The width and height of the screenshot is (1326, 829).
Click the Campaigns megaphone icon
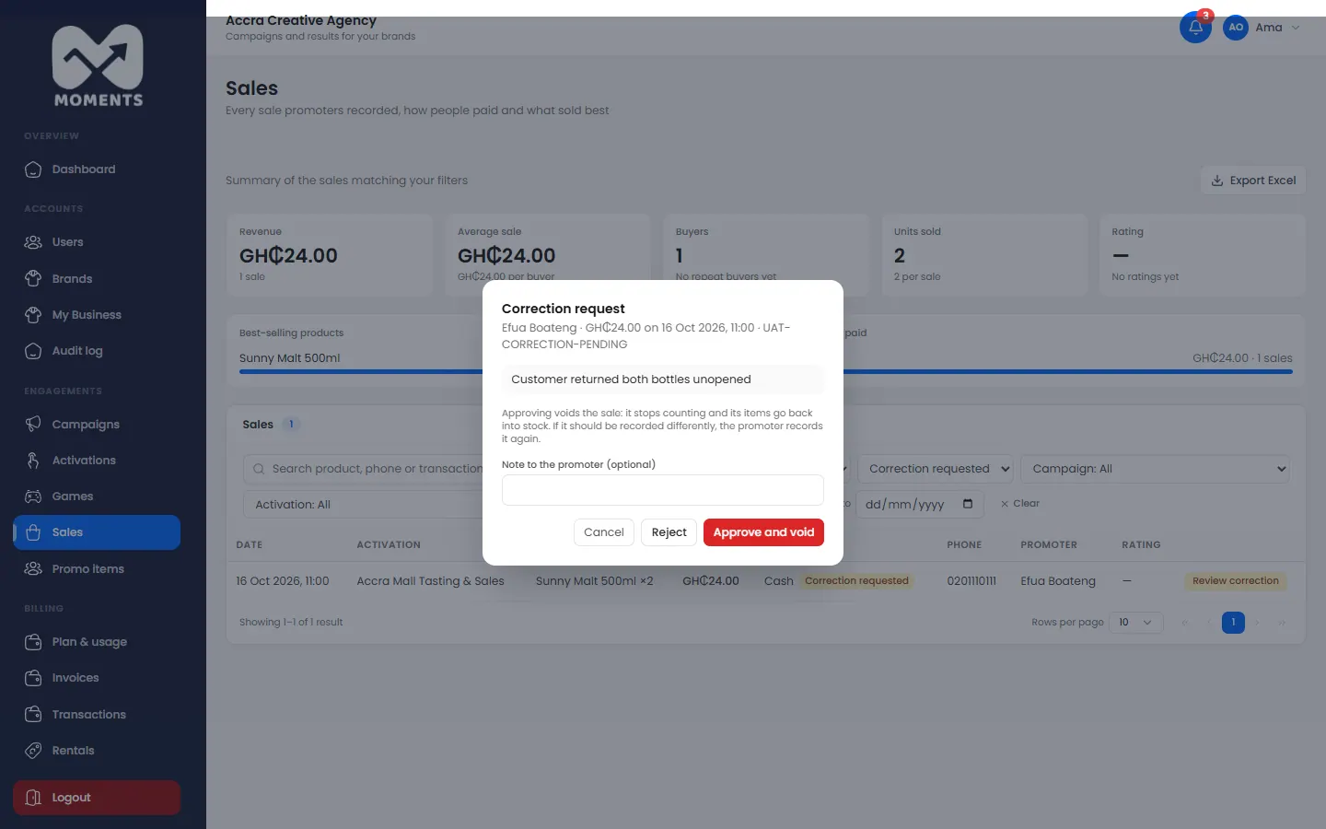tap(33, 425)
